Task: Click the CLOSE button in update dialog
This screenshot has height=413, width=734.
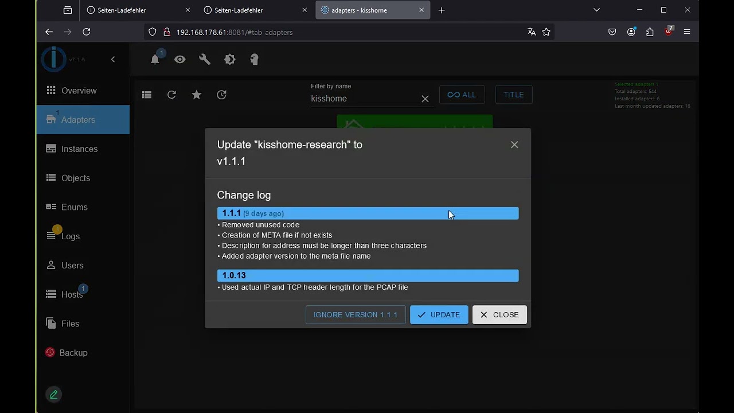Action: pyautogui.click(x=499, y=314)
